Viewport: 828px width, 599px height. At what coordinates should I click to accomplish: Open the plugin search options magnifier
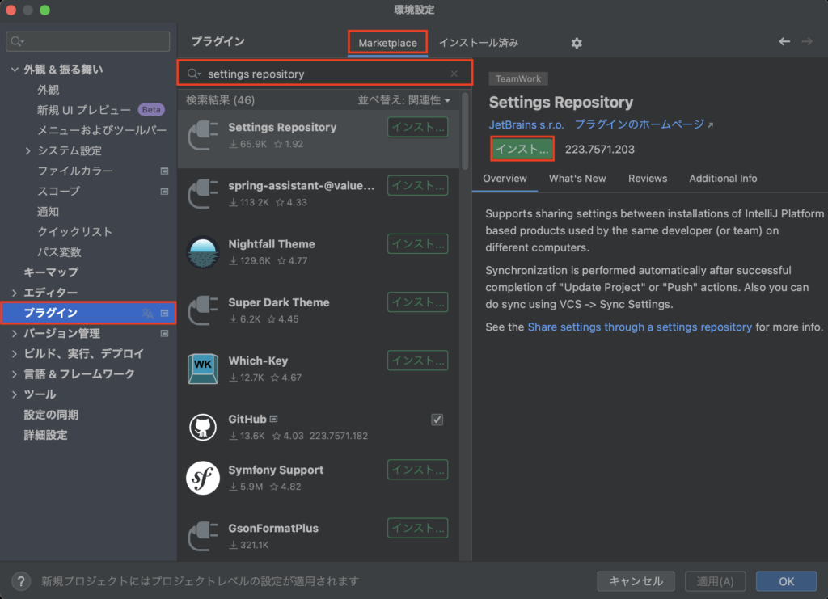[x=194, y=74]
